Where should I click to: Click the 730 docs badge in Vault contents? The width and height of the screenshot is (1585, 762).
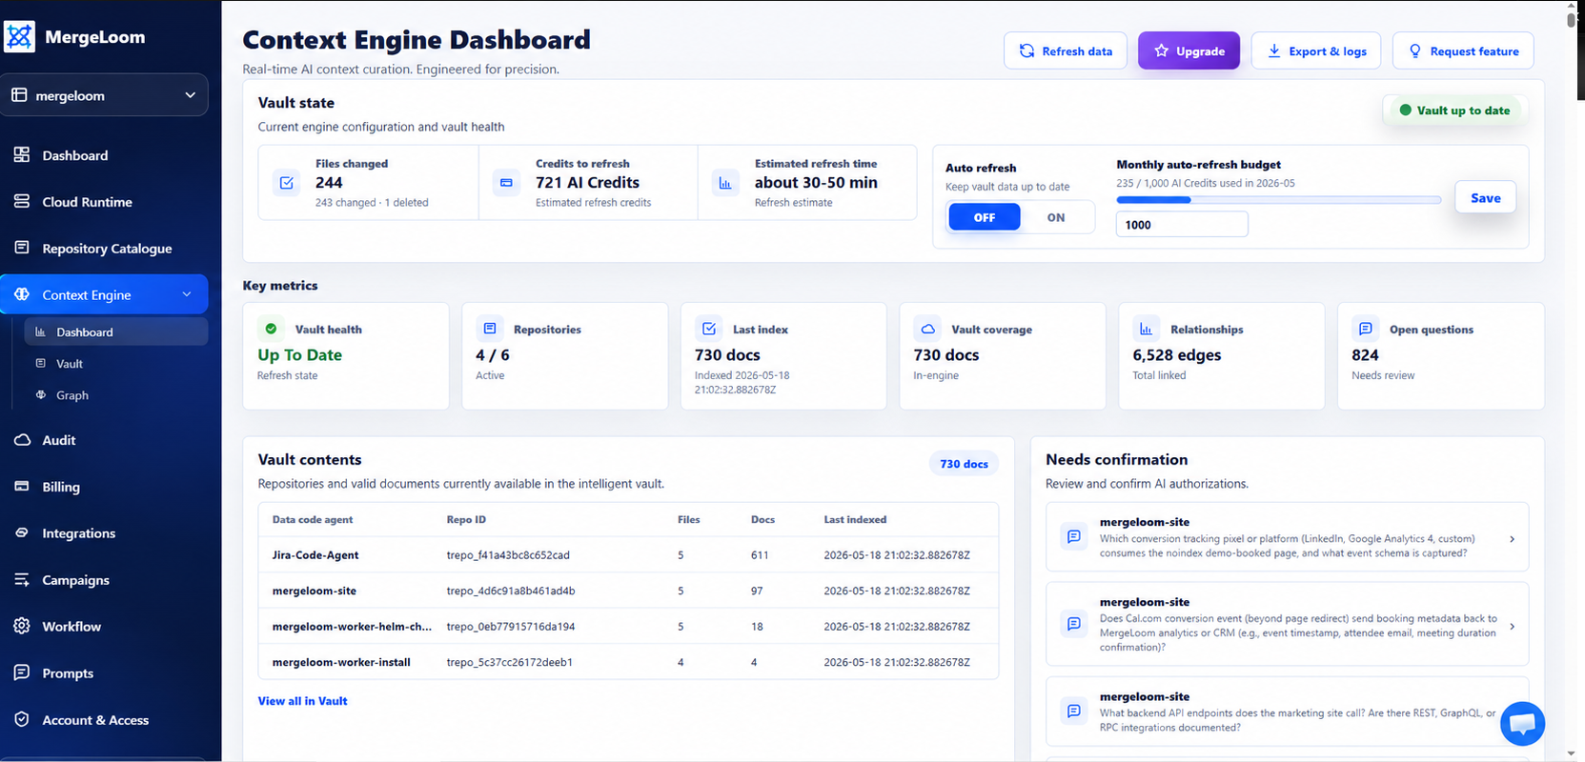[x=964, y=464]
